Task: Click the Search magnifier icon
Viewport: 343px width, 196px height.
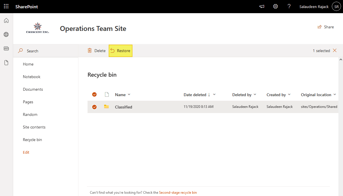Action: (x=20, y=51)
